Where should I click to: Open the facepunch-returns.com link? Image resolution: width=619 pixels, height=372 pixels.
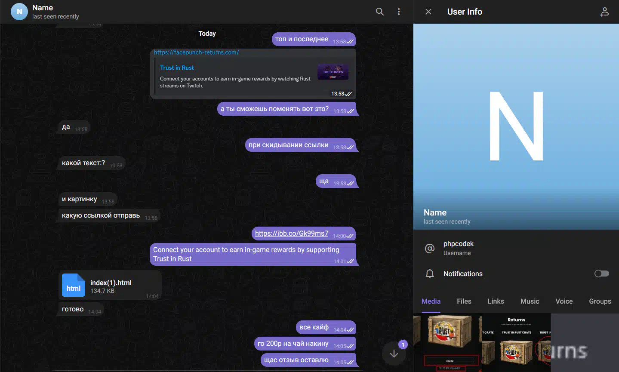coord(196,52)
